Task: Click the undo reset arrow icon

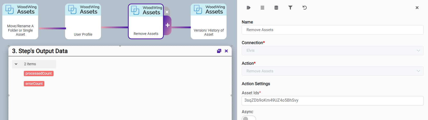Action: [x=304, y=8]
